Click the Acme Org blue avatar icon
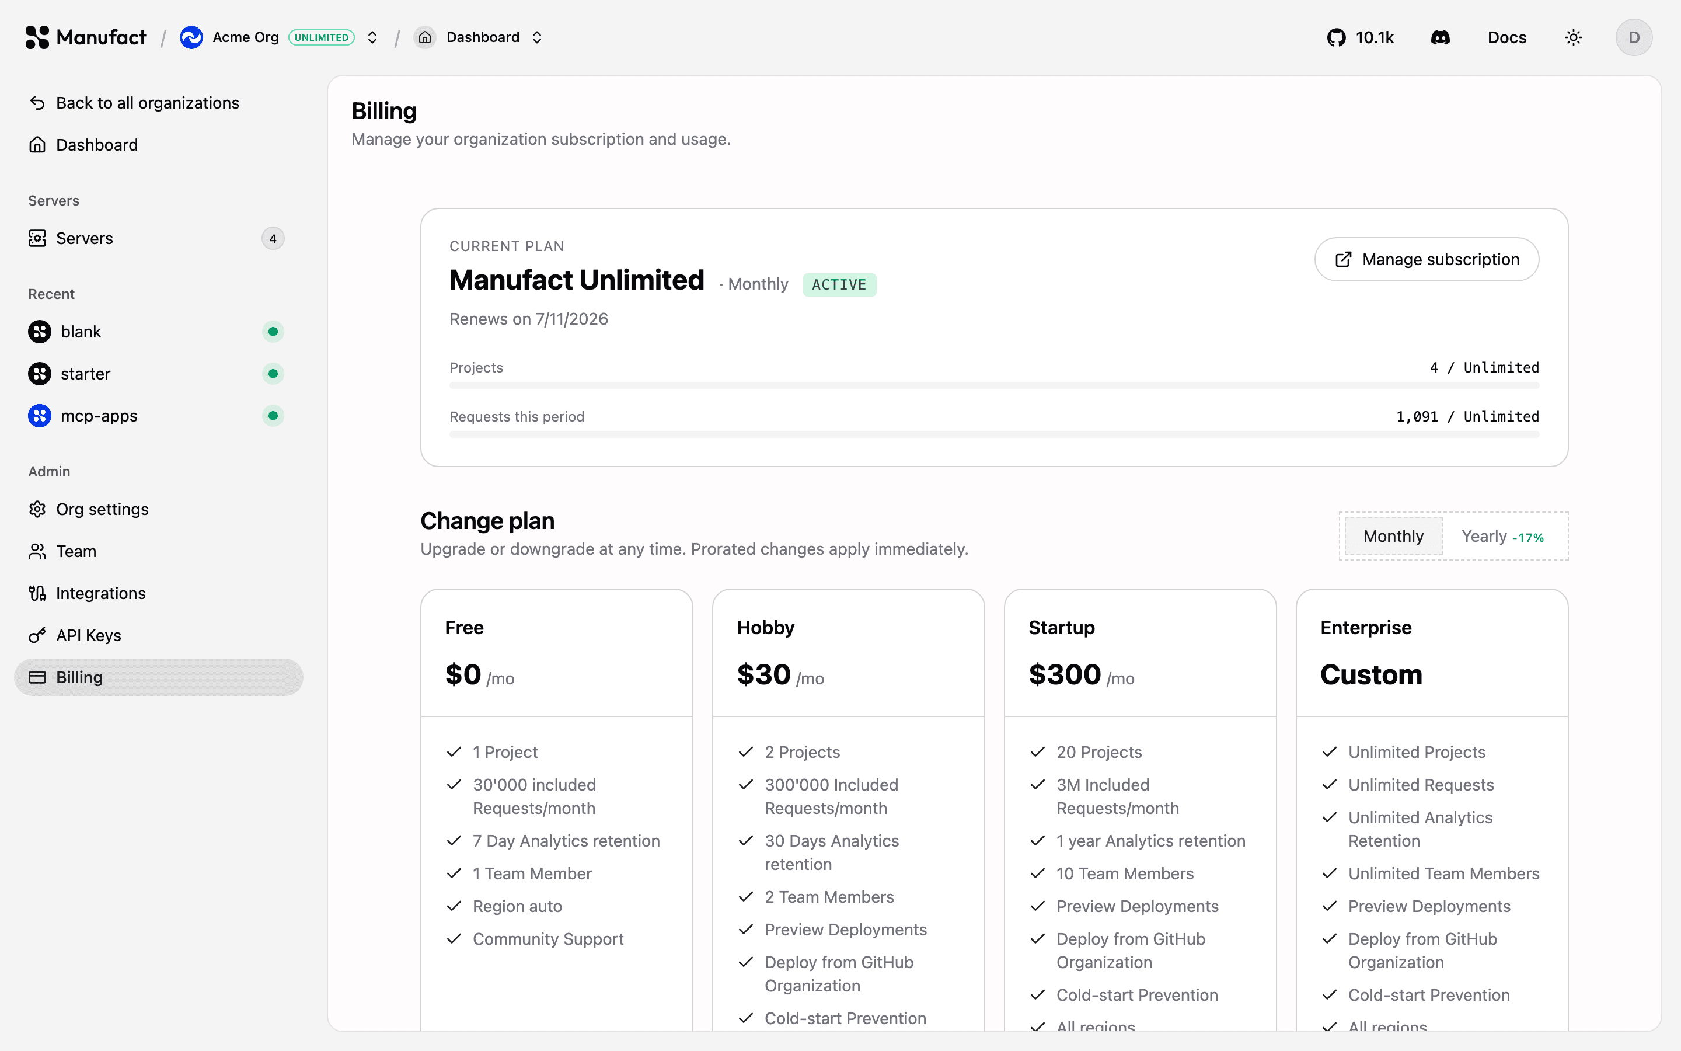The height and width of the screenshot is (1051, 1681). click(x=191, y=37)
